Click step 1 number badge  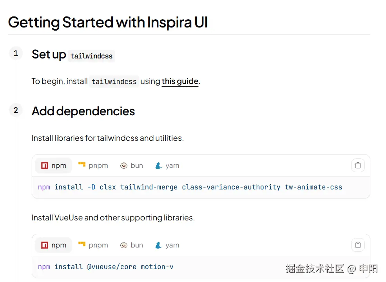[x=16, y=53]
